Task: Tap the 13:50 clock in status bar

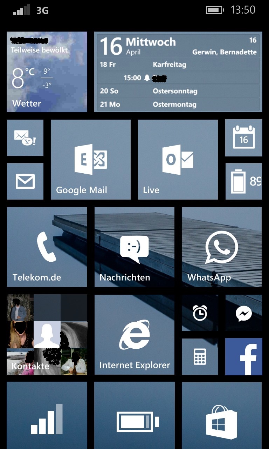Action: pyautogui.click(x=243, y=10)
